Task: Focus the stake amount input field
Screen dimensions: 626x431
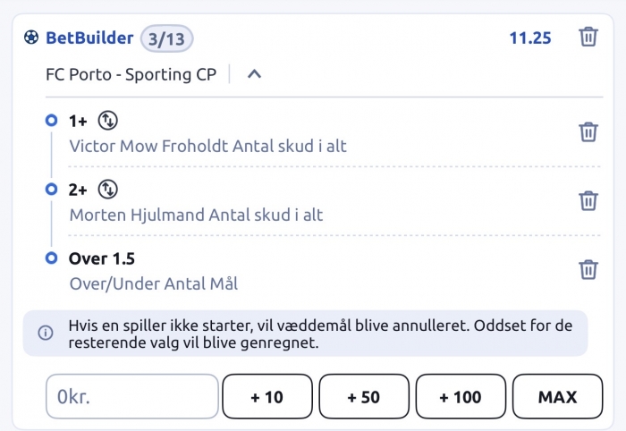Action: 131,397
